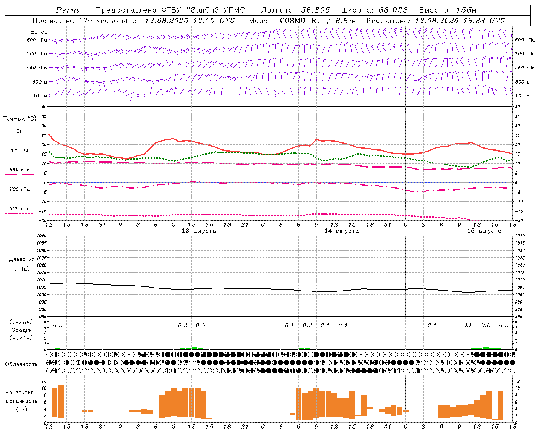
Task: Click "850 гПа" entry in temperature legend
Action: pos(19,170)
